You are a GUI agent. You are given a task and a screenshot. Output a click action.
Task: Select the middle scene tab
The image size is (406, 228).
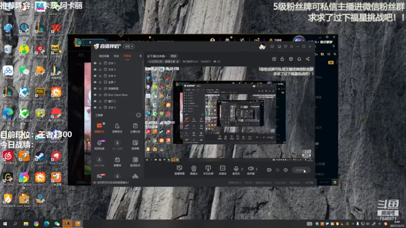(116, 56)
